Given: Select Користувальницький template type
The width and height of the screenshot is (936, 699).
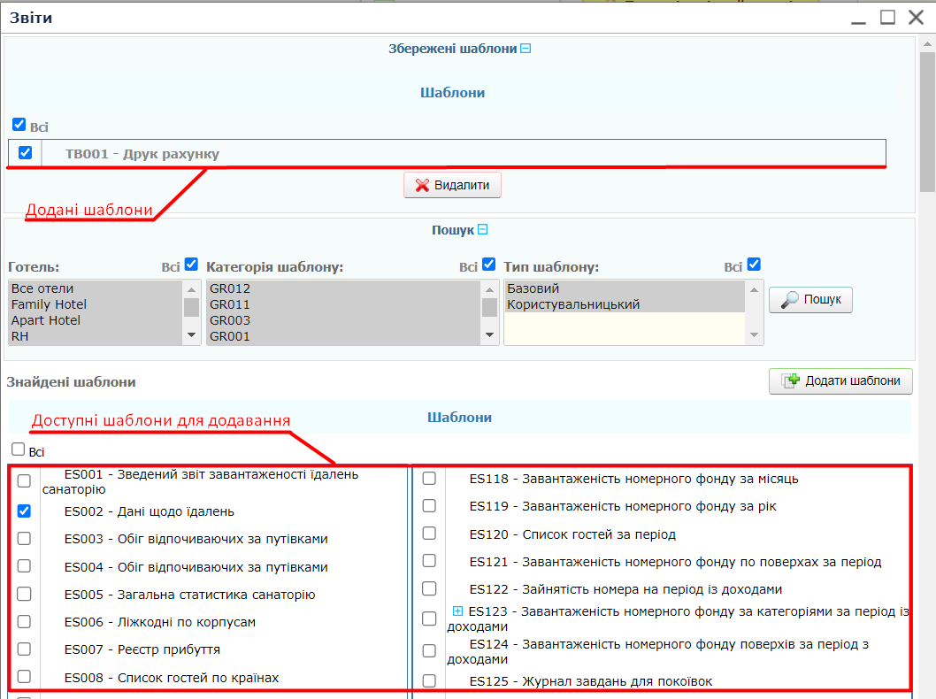Looking at the screenshot, I should click(572, 304).
